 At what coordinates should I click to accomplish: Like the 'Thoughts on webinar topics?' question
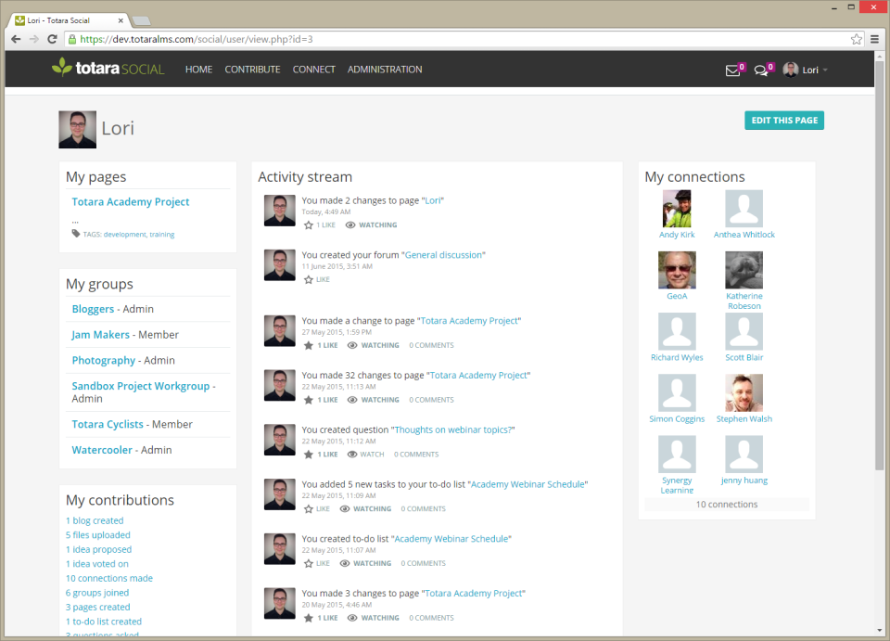tap(309, 455)
